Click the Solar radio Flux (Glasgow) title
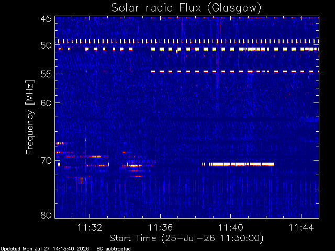The height and width of the screenshot is (251, 335). (x=186, y=8)
